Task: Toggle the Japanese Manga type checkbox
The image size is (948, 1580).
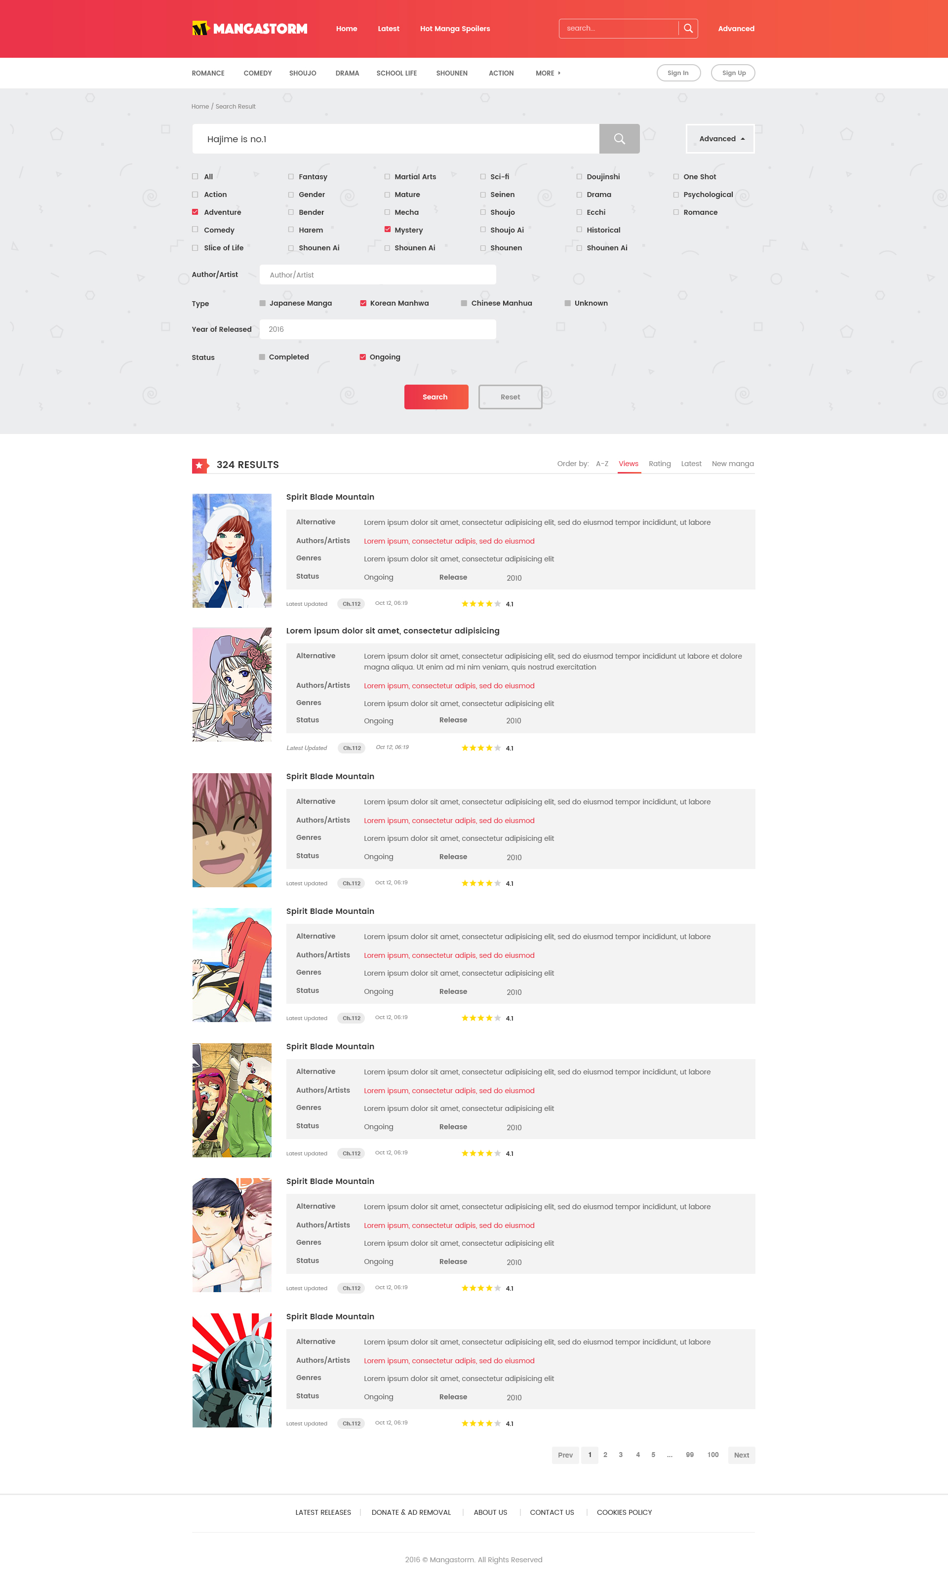Action: point(263,303)
